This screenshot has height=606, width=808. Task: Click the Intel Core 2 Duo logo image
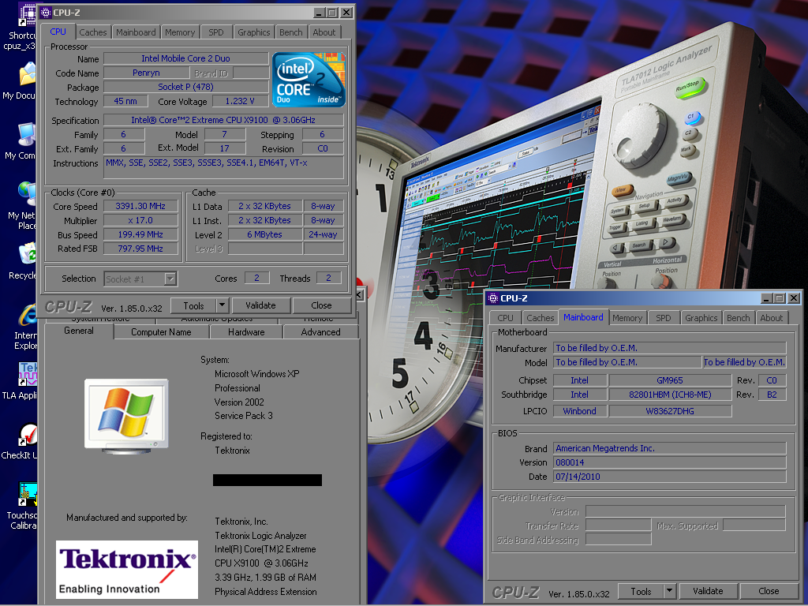point(309,80)
